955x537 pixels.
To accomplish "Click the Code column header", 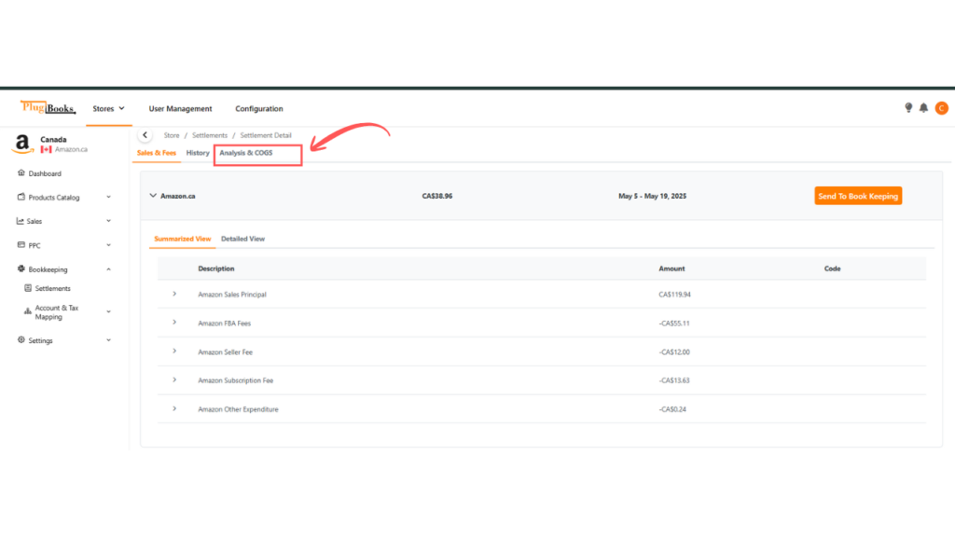I will [832, 268].
